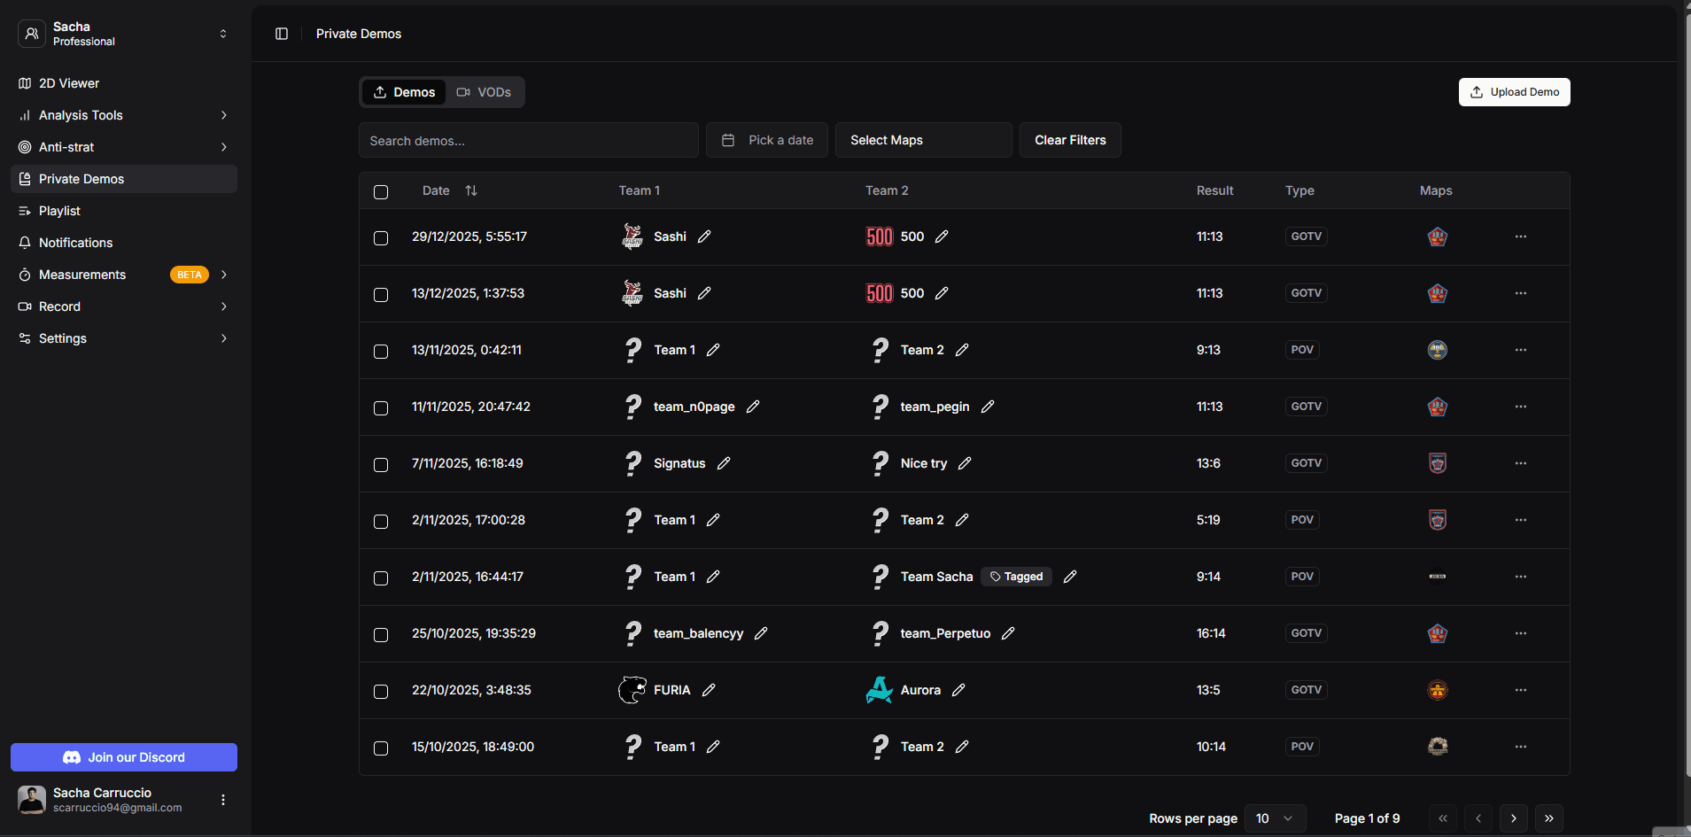Click the Upload Demo button
Image resolution: width=1691 pixels, height=837 pixels.
click(x=1514, y=92)
